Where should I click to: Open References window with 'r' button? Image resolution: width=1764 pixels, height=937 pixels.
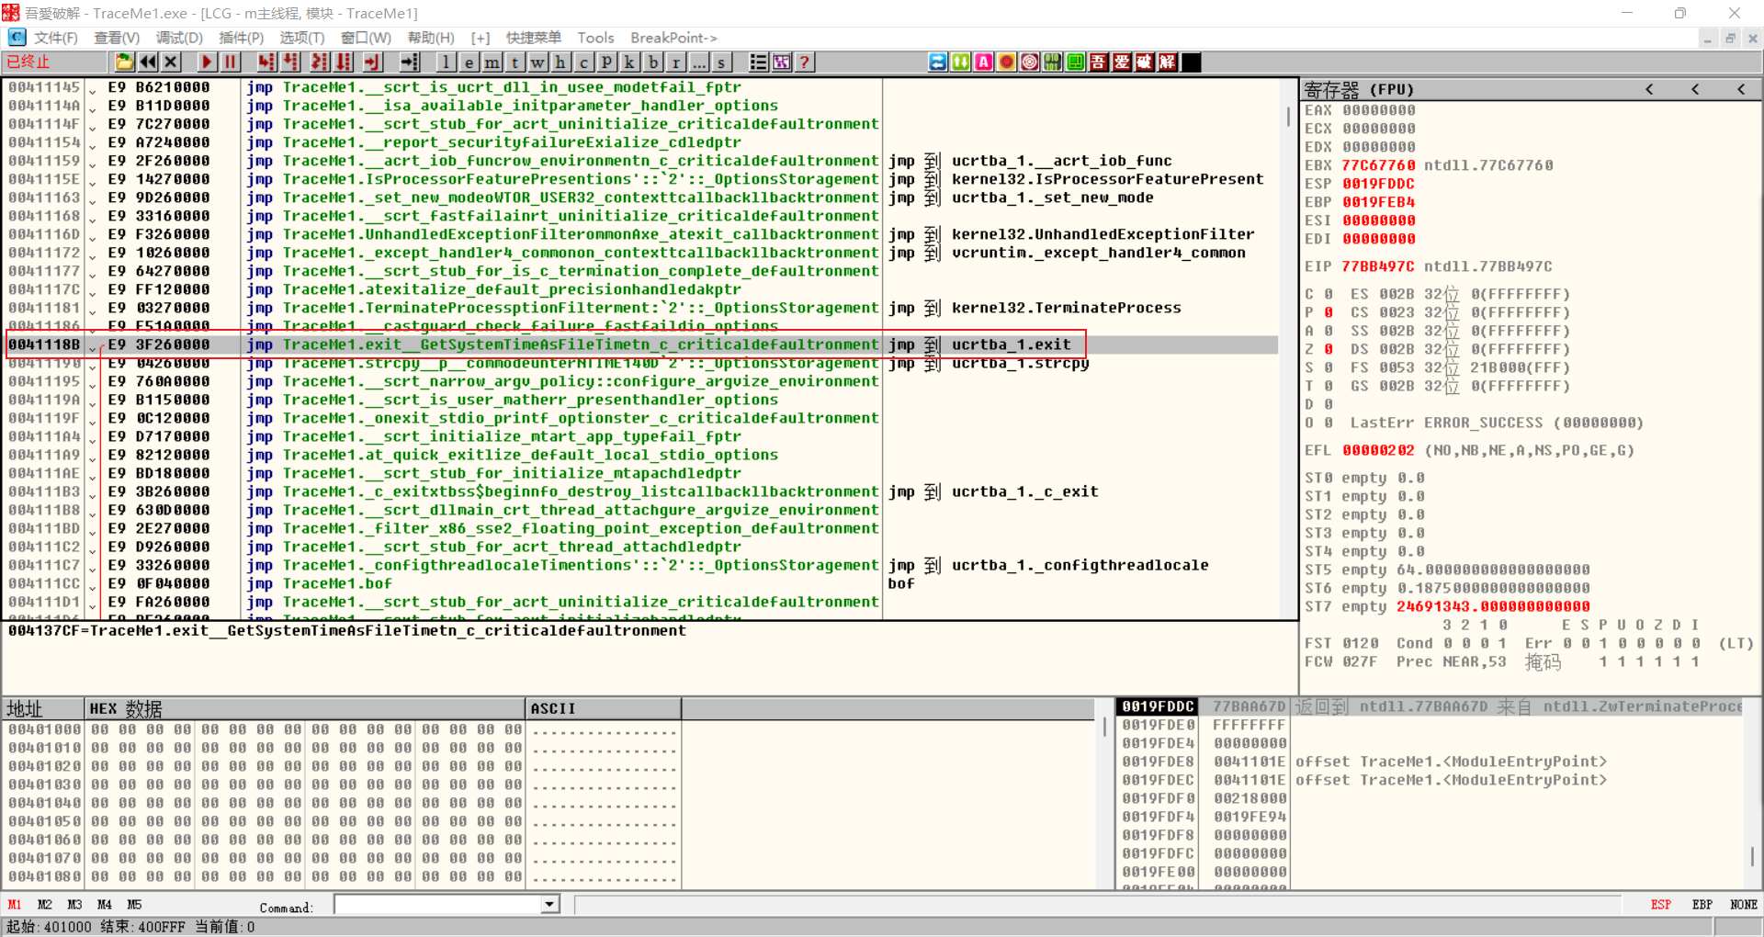tap(675, 62)
